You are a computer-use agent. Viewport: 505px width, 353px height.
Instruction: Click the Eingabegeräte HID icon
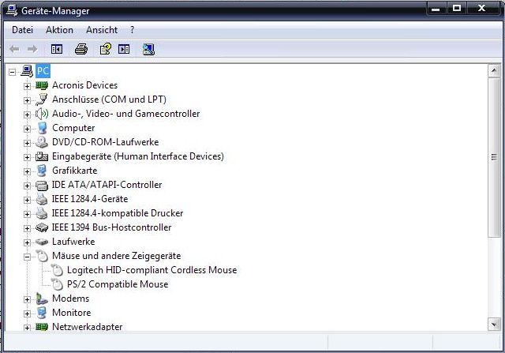(x=42, y=156)
